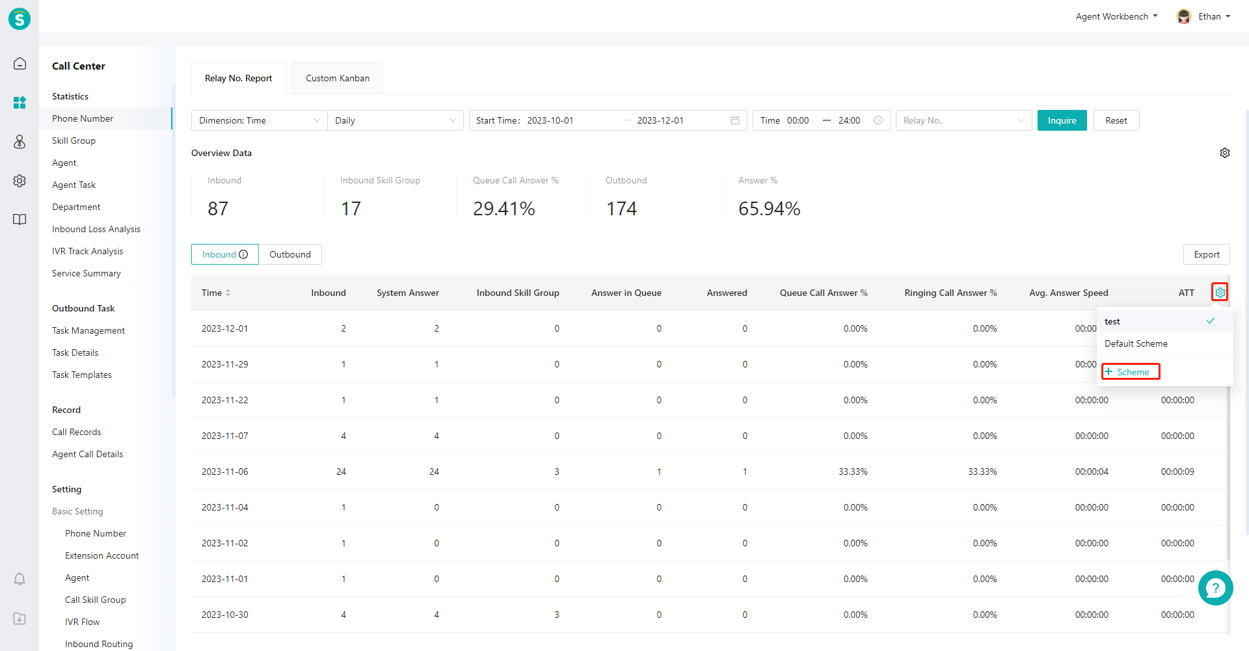The height and width of the screenshot is (651, 1249).
Task: Click Ethan's avatar picture
Action: 1184,16
